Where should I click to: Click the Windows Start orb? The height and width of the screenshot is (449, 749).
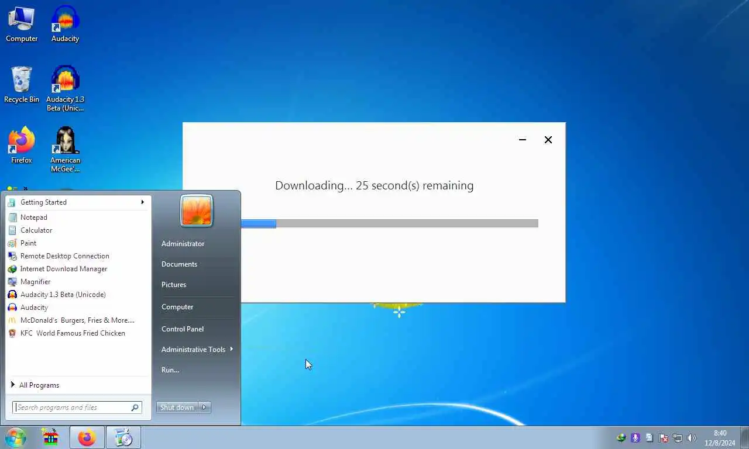click(16, 437)
